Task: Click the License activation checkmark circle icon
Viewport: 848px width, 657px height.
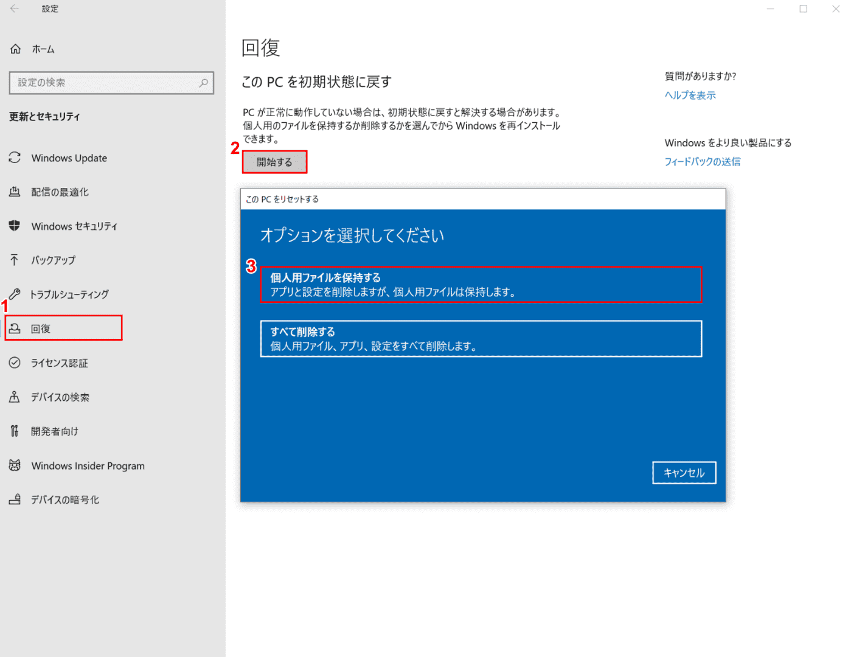Action: 15,363
